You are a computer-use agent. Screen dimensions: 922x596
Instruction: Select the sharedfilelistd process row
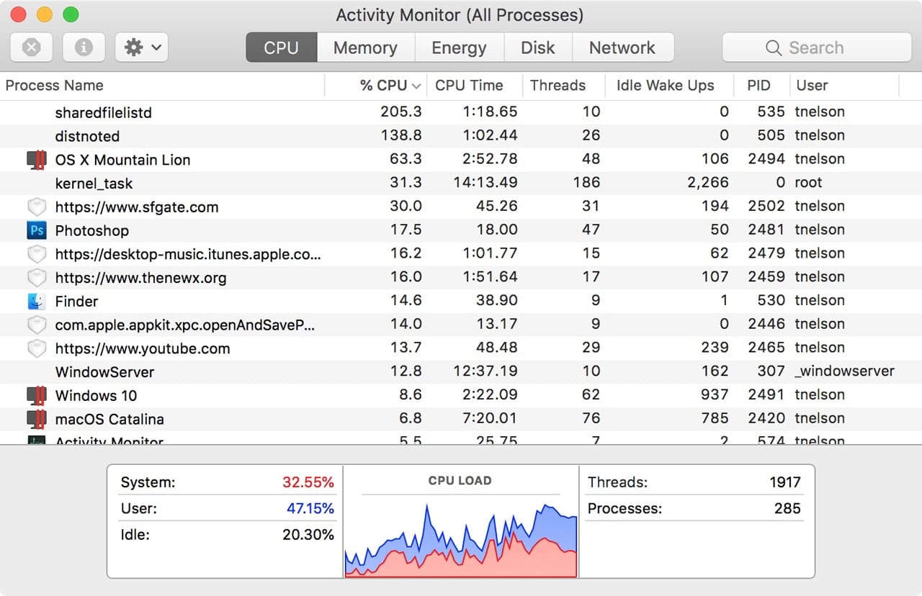pyautogui.click(x=461, y=112)
